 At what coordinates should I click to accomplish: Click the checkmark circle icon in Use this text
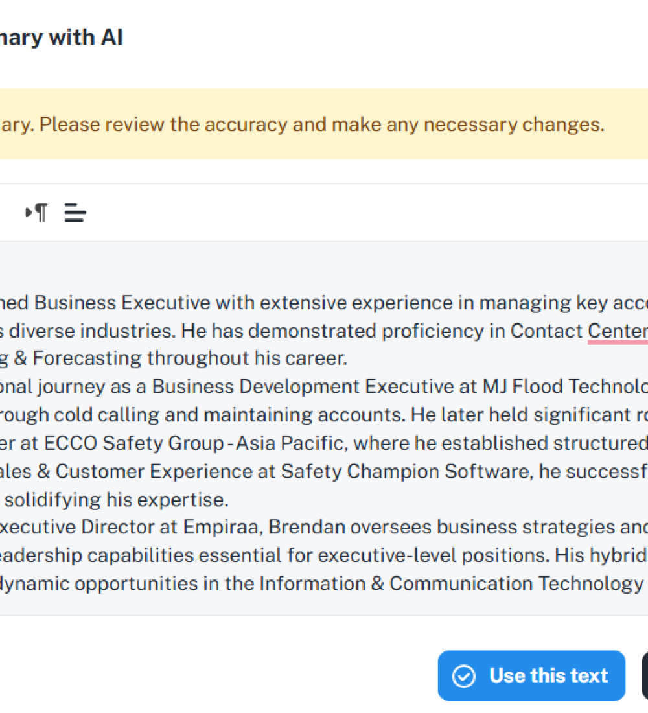point(463,676)
